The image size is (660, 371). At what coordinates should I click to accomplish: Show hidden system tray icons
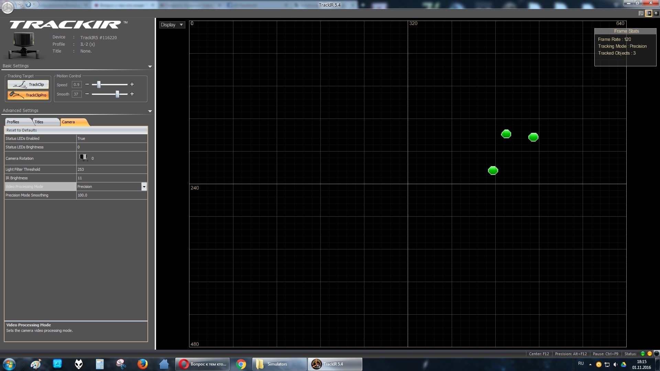[x=590, y=364]
